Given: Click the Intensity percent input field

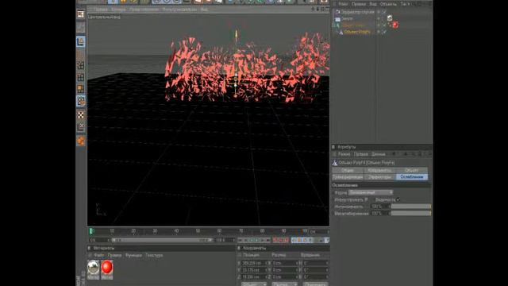Looking at the screenshot, I should coord(379,207).
